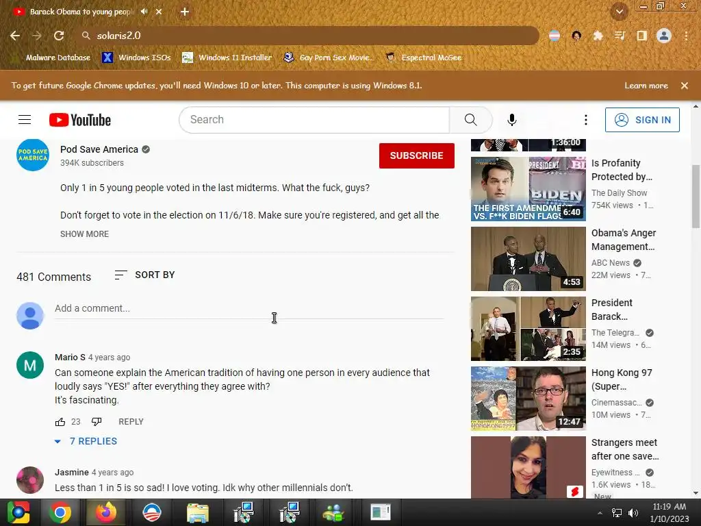Open Strangers meet video thumbnail

point(528,467)
